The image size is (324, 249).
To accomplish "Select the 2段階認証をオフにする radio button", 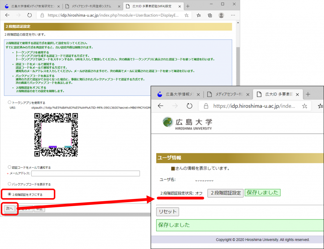I will tap(9, 194).
